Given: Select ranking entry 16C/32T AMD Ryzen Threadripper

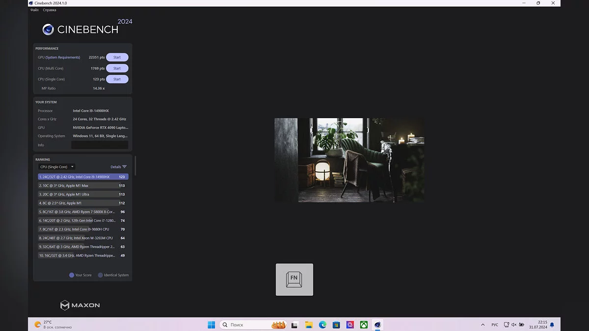Looking at the screenshot, I should click(83, 255).
